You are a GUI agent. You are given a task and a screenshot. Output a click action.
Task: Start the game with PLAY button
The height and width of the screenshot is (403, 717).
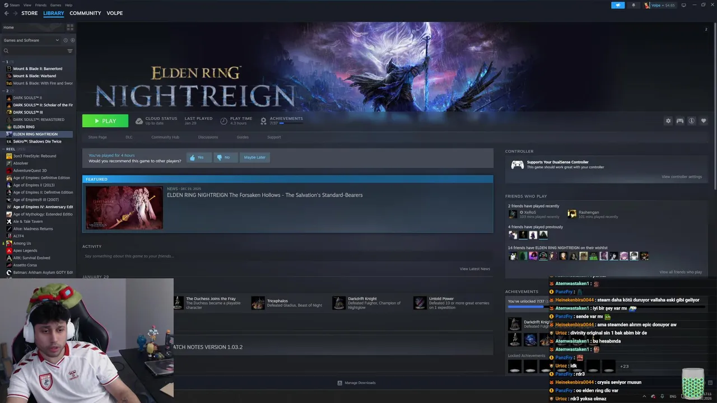coord(105,121)
